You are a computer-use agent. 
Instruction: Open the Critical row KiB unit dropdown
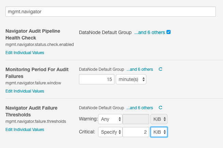[159, 132]
